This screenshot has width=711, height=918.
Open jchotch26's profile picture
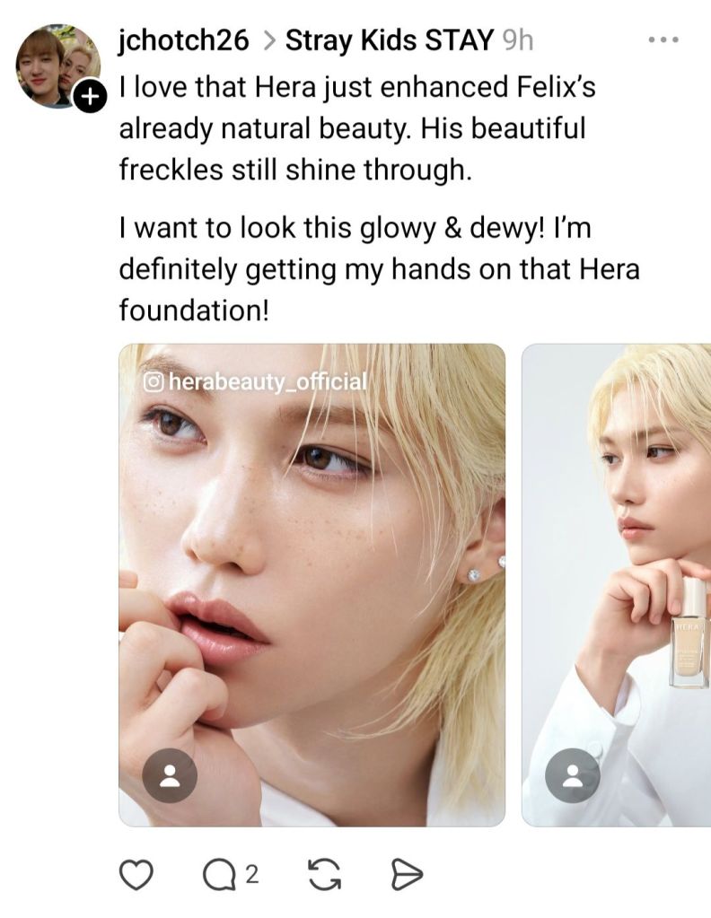(x=57, y=66)
